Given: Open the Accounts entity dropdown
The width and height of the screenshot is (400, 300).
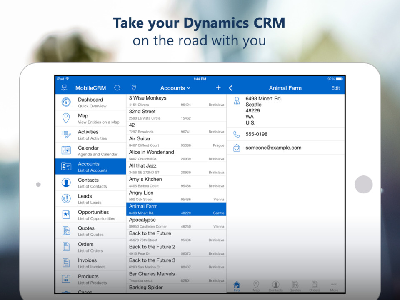Looking at the screenshot, I should [175, 88].
